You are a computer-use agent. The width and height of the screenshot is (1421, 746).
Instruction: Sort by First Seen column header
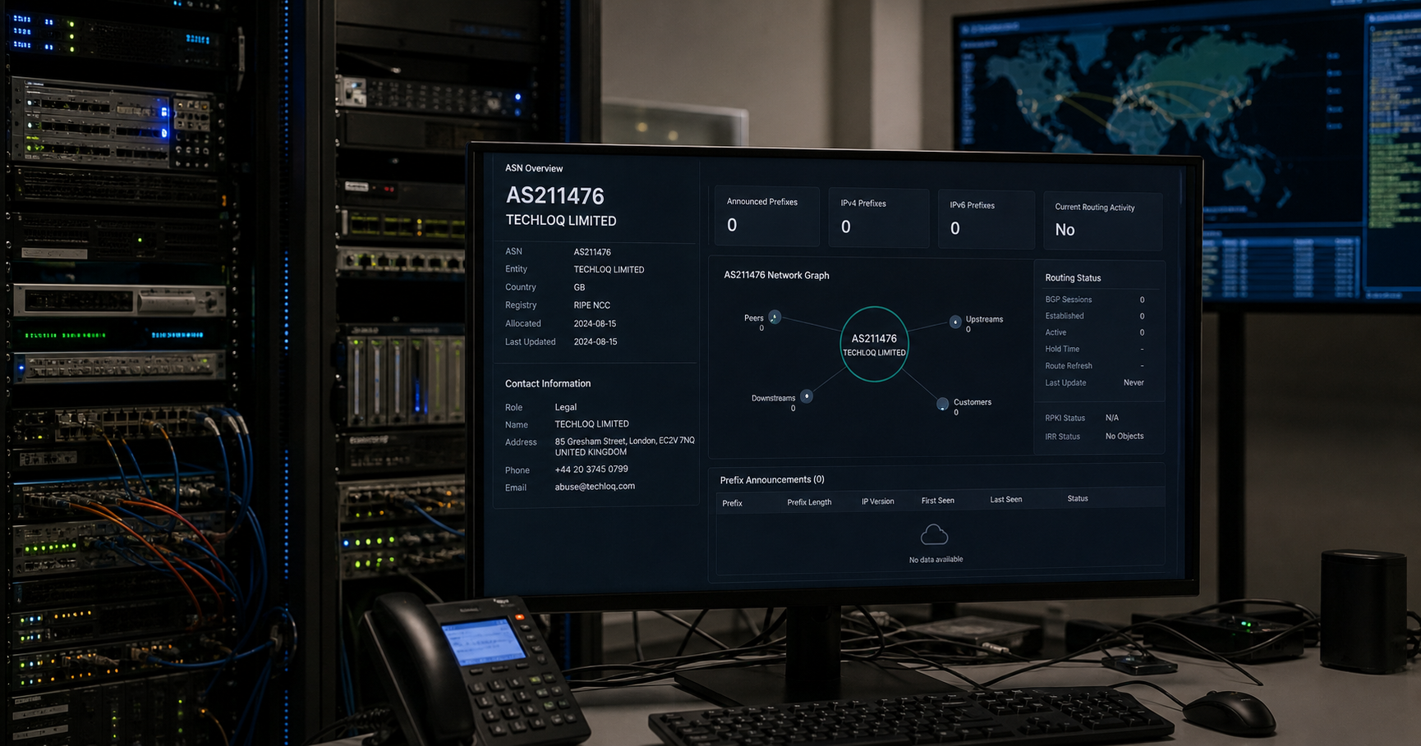937,501
